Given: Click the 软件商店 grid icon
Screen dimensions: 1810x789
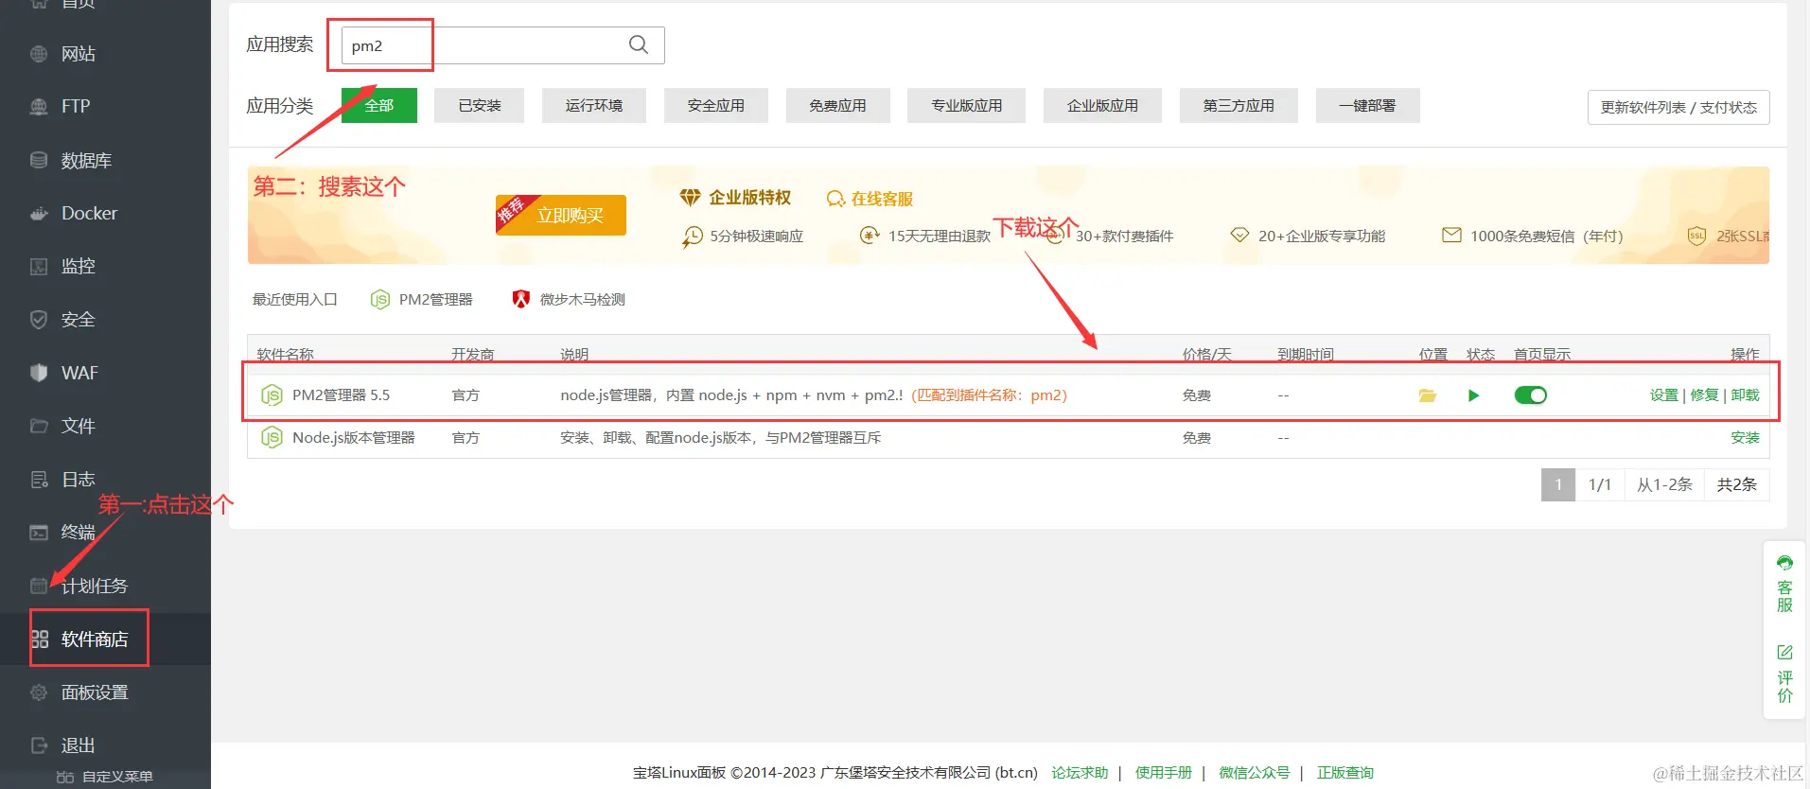Looking at the screenshot, I should 39,640.
